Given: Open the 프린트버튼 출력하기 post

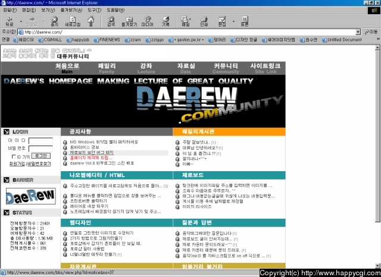Looking at the screenshot, I should click(x=89, y=201).
